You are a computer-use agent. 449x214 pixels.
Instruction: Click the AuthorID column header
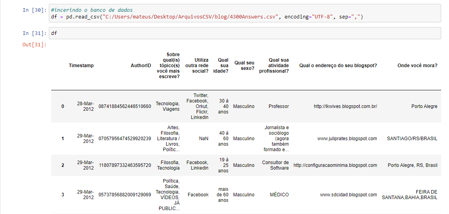point(141,65)
